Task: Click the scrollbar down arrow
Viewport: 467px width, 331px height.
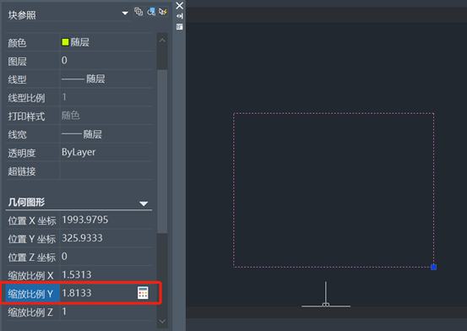Action: coord(162,321)
